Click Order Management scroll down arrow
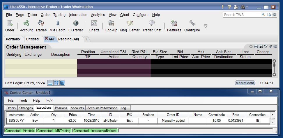283x138 pixels. point(274,75)
